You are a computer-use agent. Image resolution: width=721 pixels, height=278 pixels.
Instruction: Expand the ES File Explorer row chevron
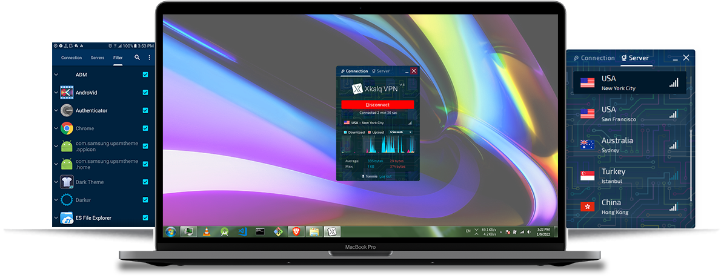(56, 218)
